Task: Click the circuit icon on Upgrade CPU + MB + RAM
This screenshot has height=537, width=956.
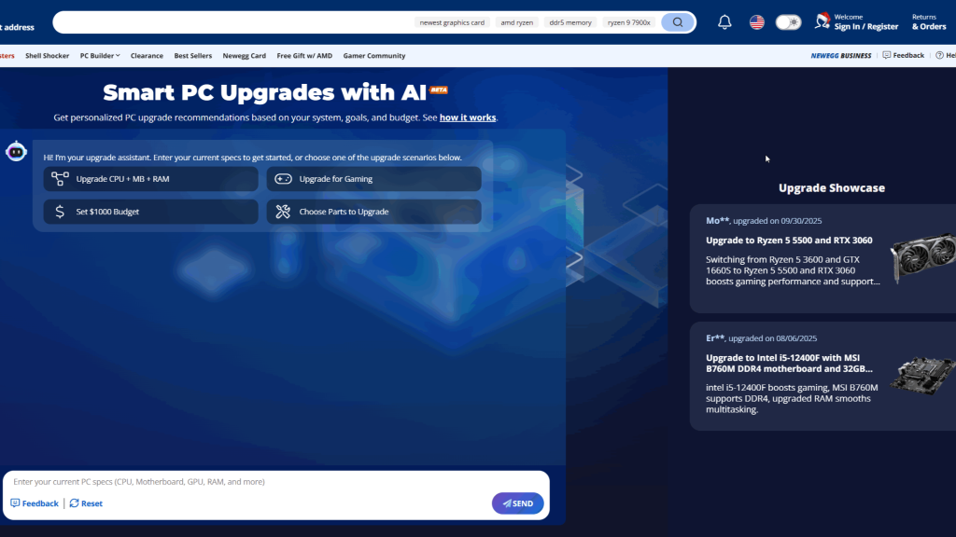Action: [58, 178]
